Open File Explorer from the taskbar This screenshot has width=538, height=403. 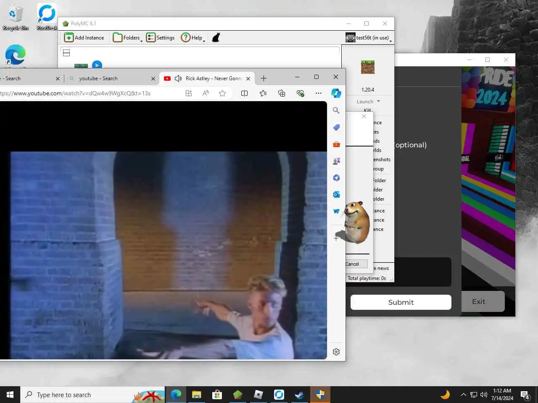coord(196,395)
